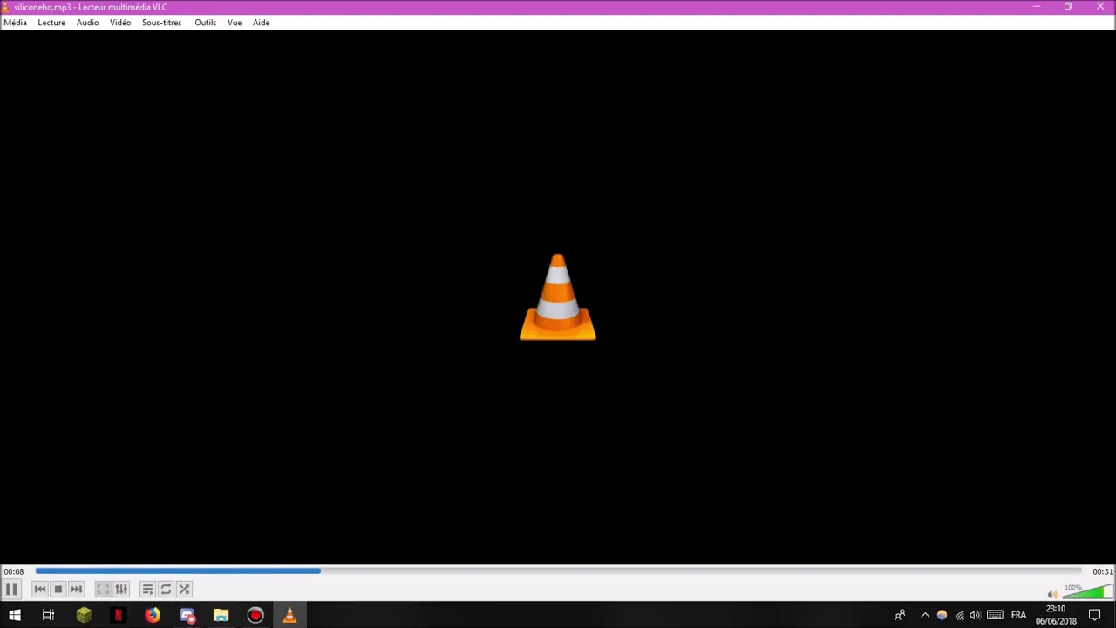Open File Explorer from the taskbar
The width and height of the screenshot is (1116, 628).
[x=221, y=615]
